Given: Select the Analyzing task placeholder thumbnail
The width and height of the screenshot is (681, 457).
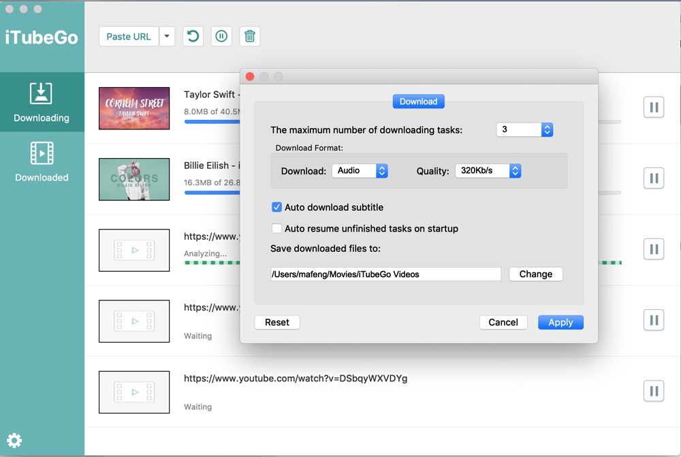Looking at the screenshot, I should (x=134, y=250).
